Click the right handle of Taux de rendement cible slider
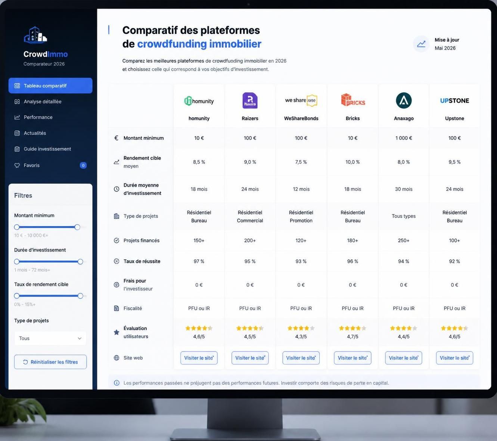Viewport: 497px width, 441px height. [x=80, y=296]
